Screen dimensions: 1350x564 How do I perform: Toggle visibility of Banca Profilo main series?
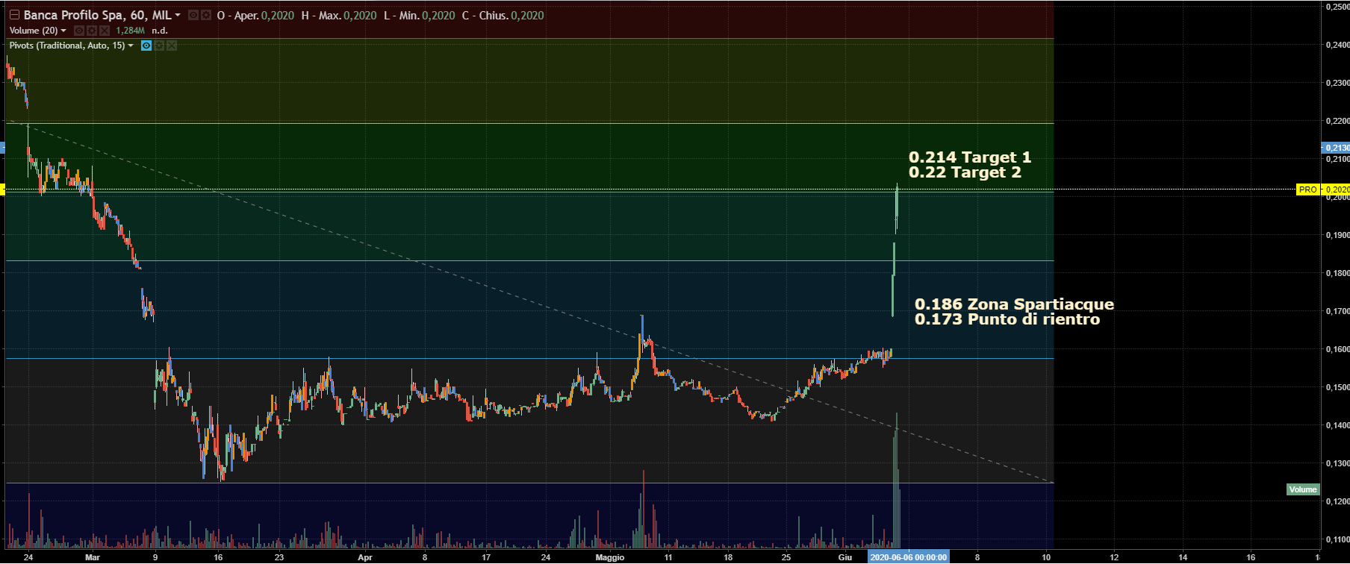coord(193,15)
